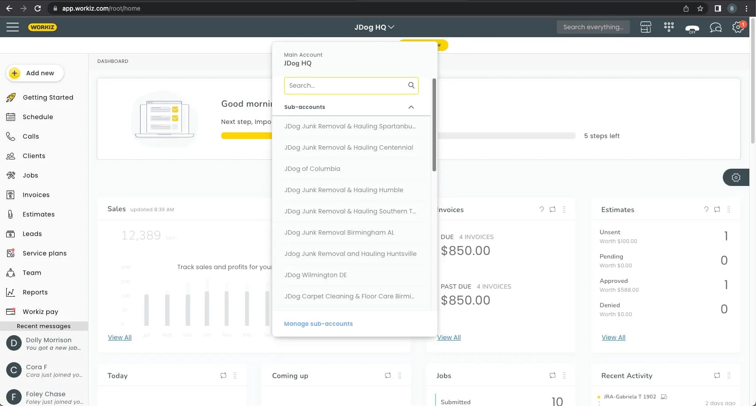Click the Search everything box
Image resolution: width=756 pixels, height=406 pixels.
pos(593,27)
